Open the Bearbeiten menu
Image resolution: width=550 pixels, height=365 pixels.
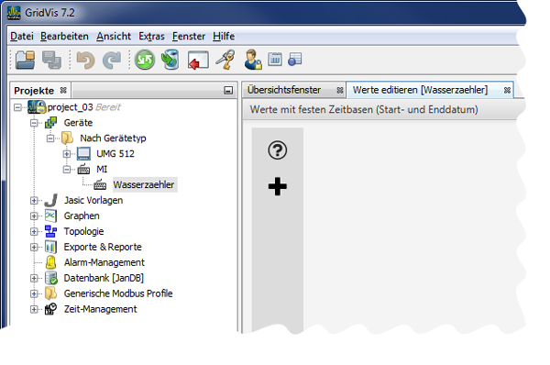(64, 36)
